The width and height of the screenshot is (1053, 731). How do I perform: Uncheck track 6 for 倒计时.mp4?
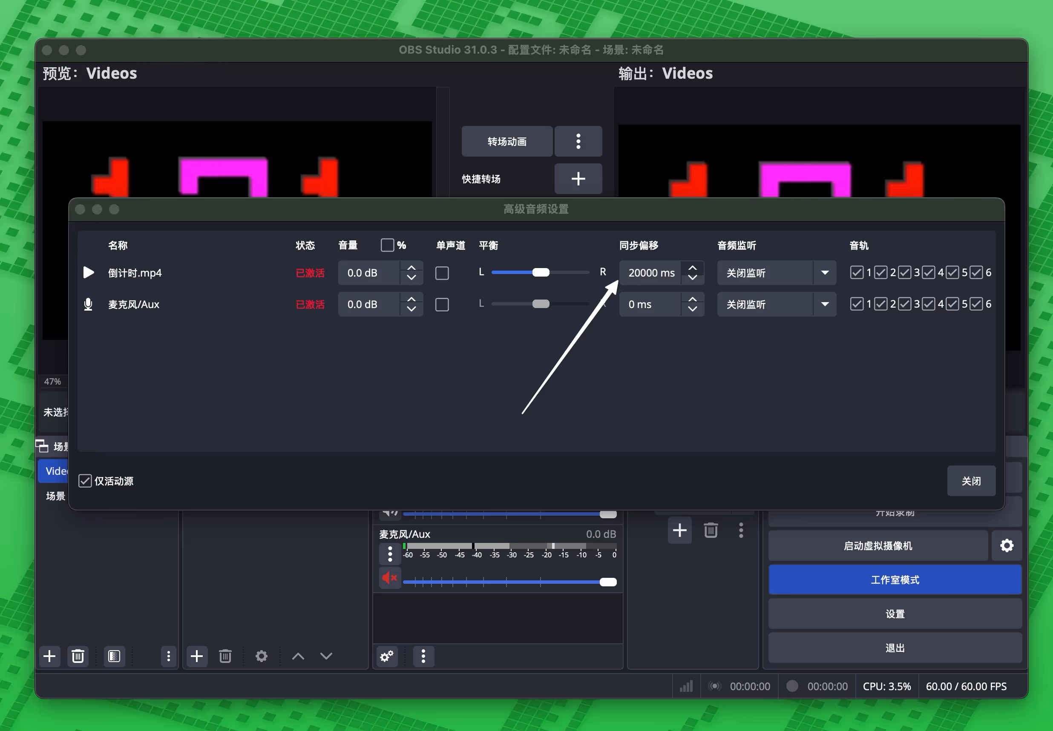click(976, 272)
